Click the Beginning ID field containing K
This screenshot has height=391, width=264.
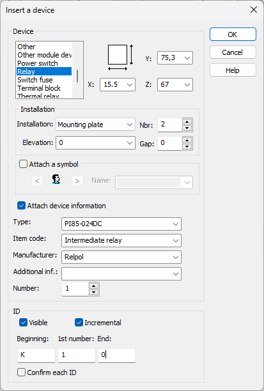[36, 355]
